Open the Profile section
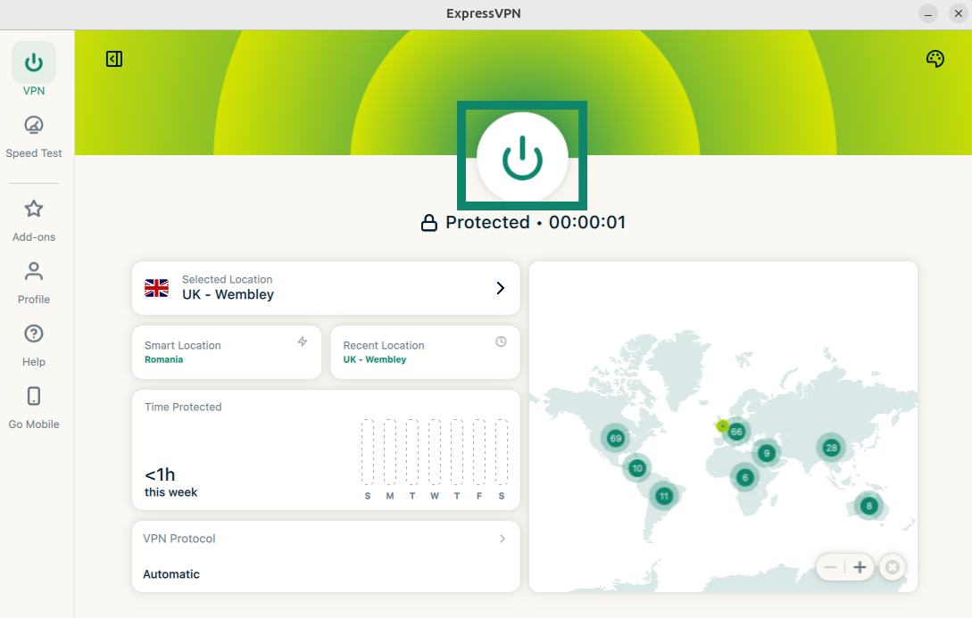 (x=34, y=283)
